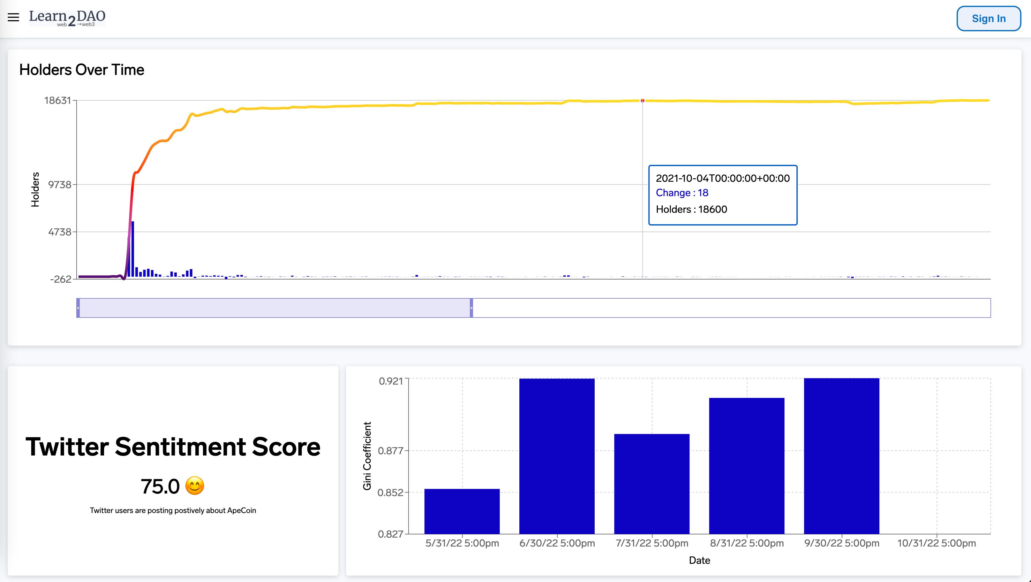Screen dimensions: 1031x582
Task: Click the smiling emoji beside the score
Action: click(195, 486)
